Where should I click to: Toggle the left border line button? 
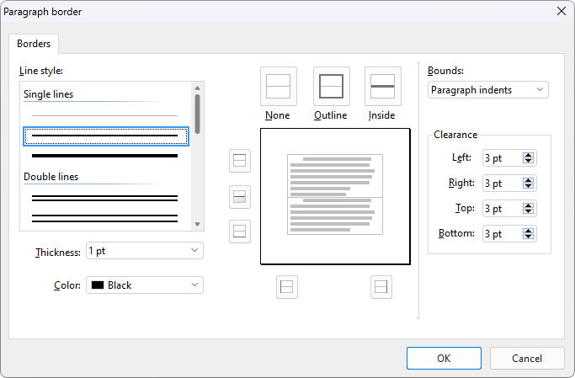click(x=287, y=287)
